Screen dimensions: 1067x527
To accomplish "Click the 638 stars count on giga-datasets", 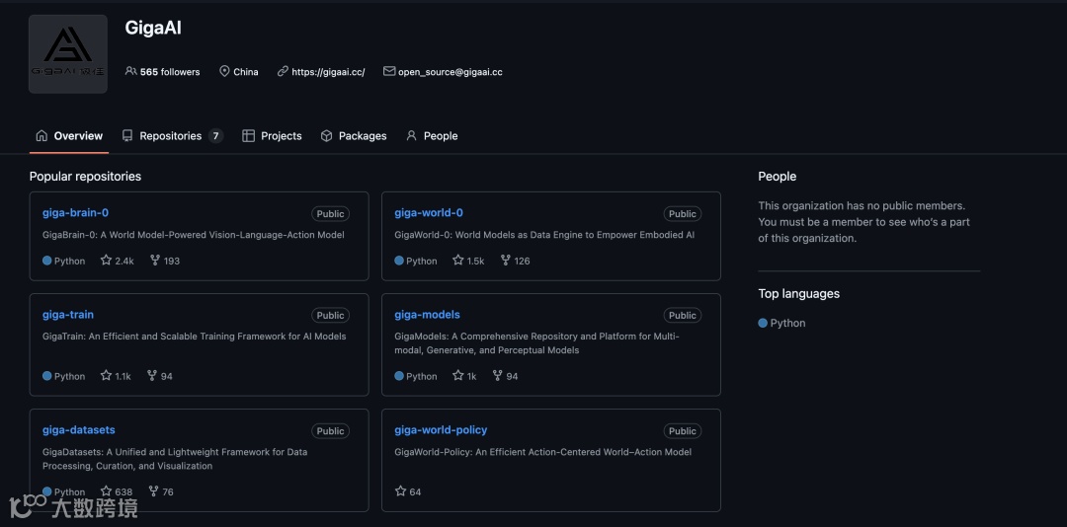I will click(123, 491).
